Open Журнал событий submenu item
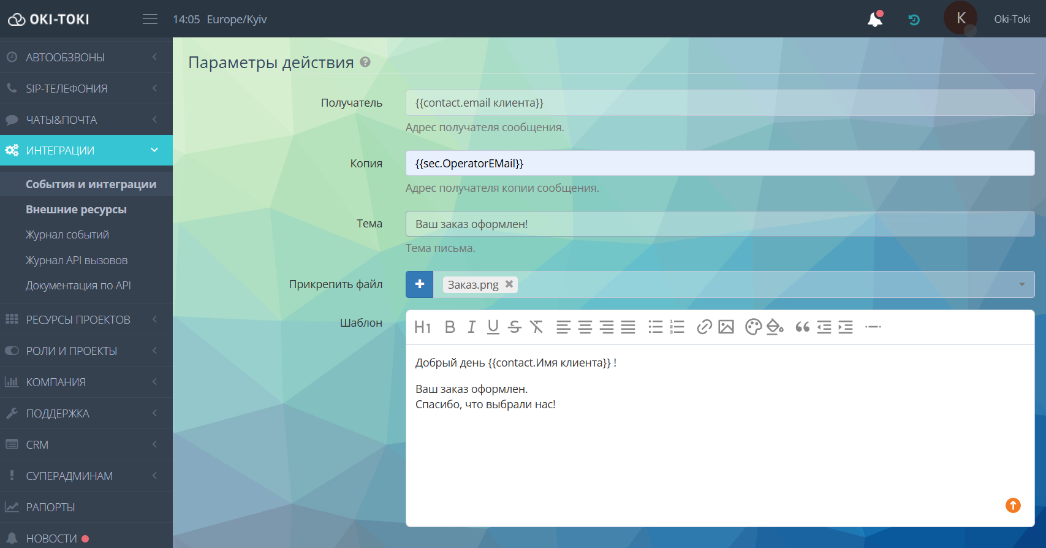The image size is (1046, 548). [x=67, y=235]
